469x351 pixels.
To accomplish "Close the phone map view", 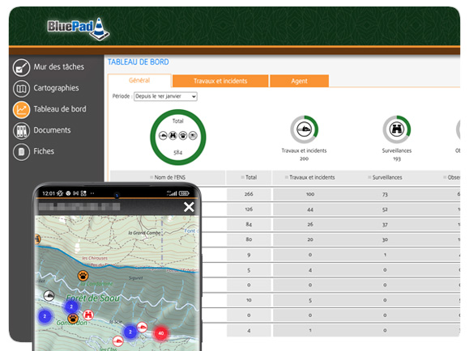I will 189,207.
